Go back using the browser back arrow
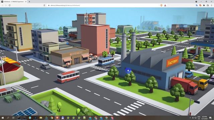This screenshot has width=214, height=120. (2, 5)
